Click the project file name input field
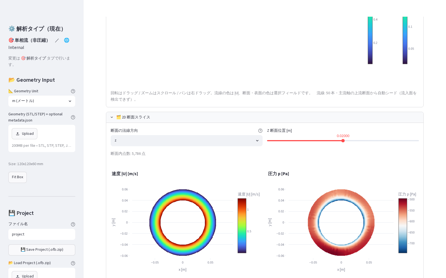Screen dimensions: 446x278 (x=42, y=234)
